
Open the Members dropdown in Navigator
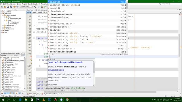tap(7, 56)
